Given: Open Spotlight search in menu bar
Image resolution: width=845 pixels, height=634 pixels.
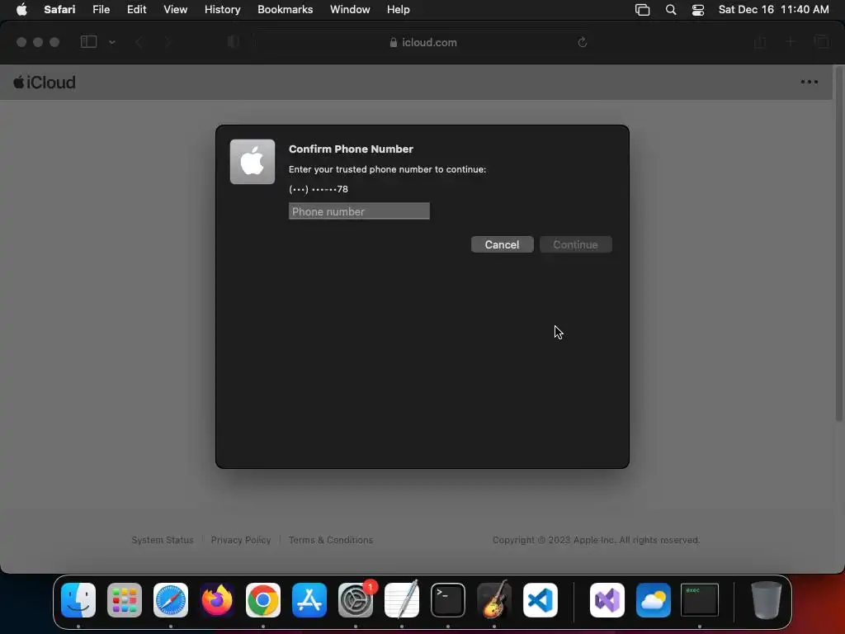Looking at the screenshot, I should [670, 10].
